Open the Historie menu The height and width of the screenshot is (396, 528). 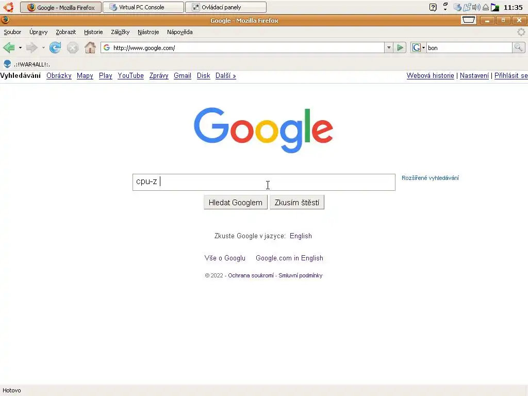[93, 32]
